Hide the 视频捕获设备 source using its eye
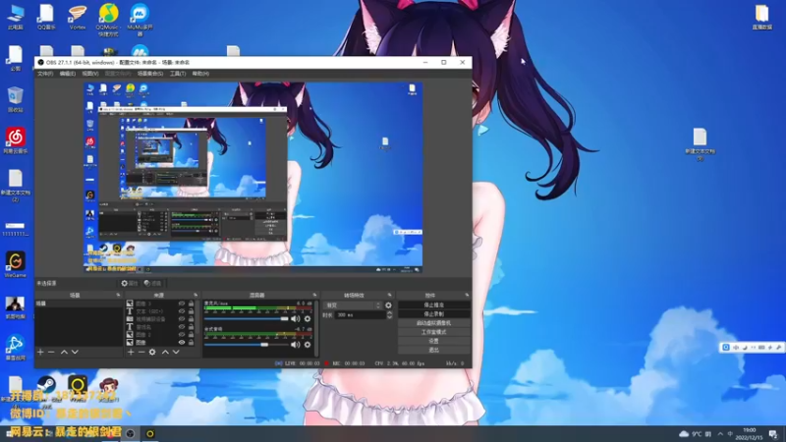This screenshot has width=786, height=442. pos(182,318)
